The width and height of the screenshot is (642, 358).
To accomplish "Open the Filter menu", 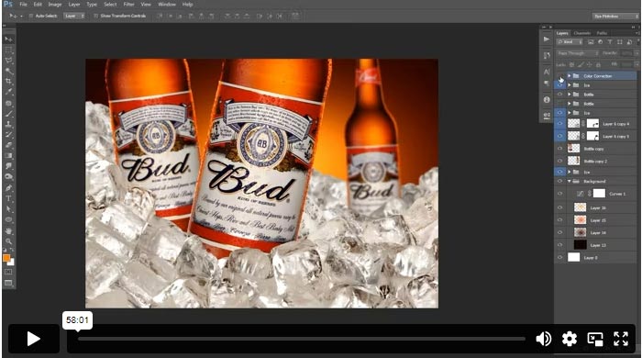I will coord(129,5).
